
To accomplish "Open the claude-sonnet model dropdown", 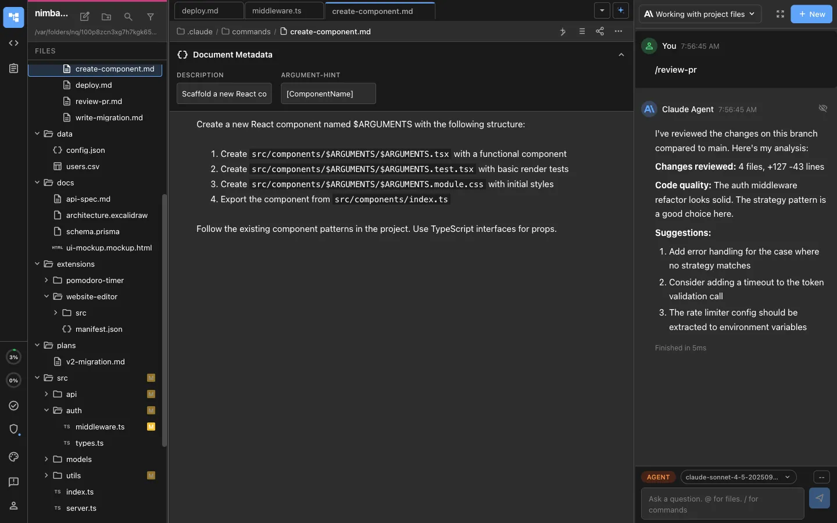I will point(738,477).
